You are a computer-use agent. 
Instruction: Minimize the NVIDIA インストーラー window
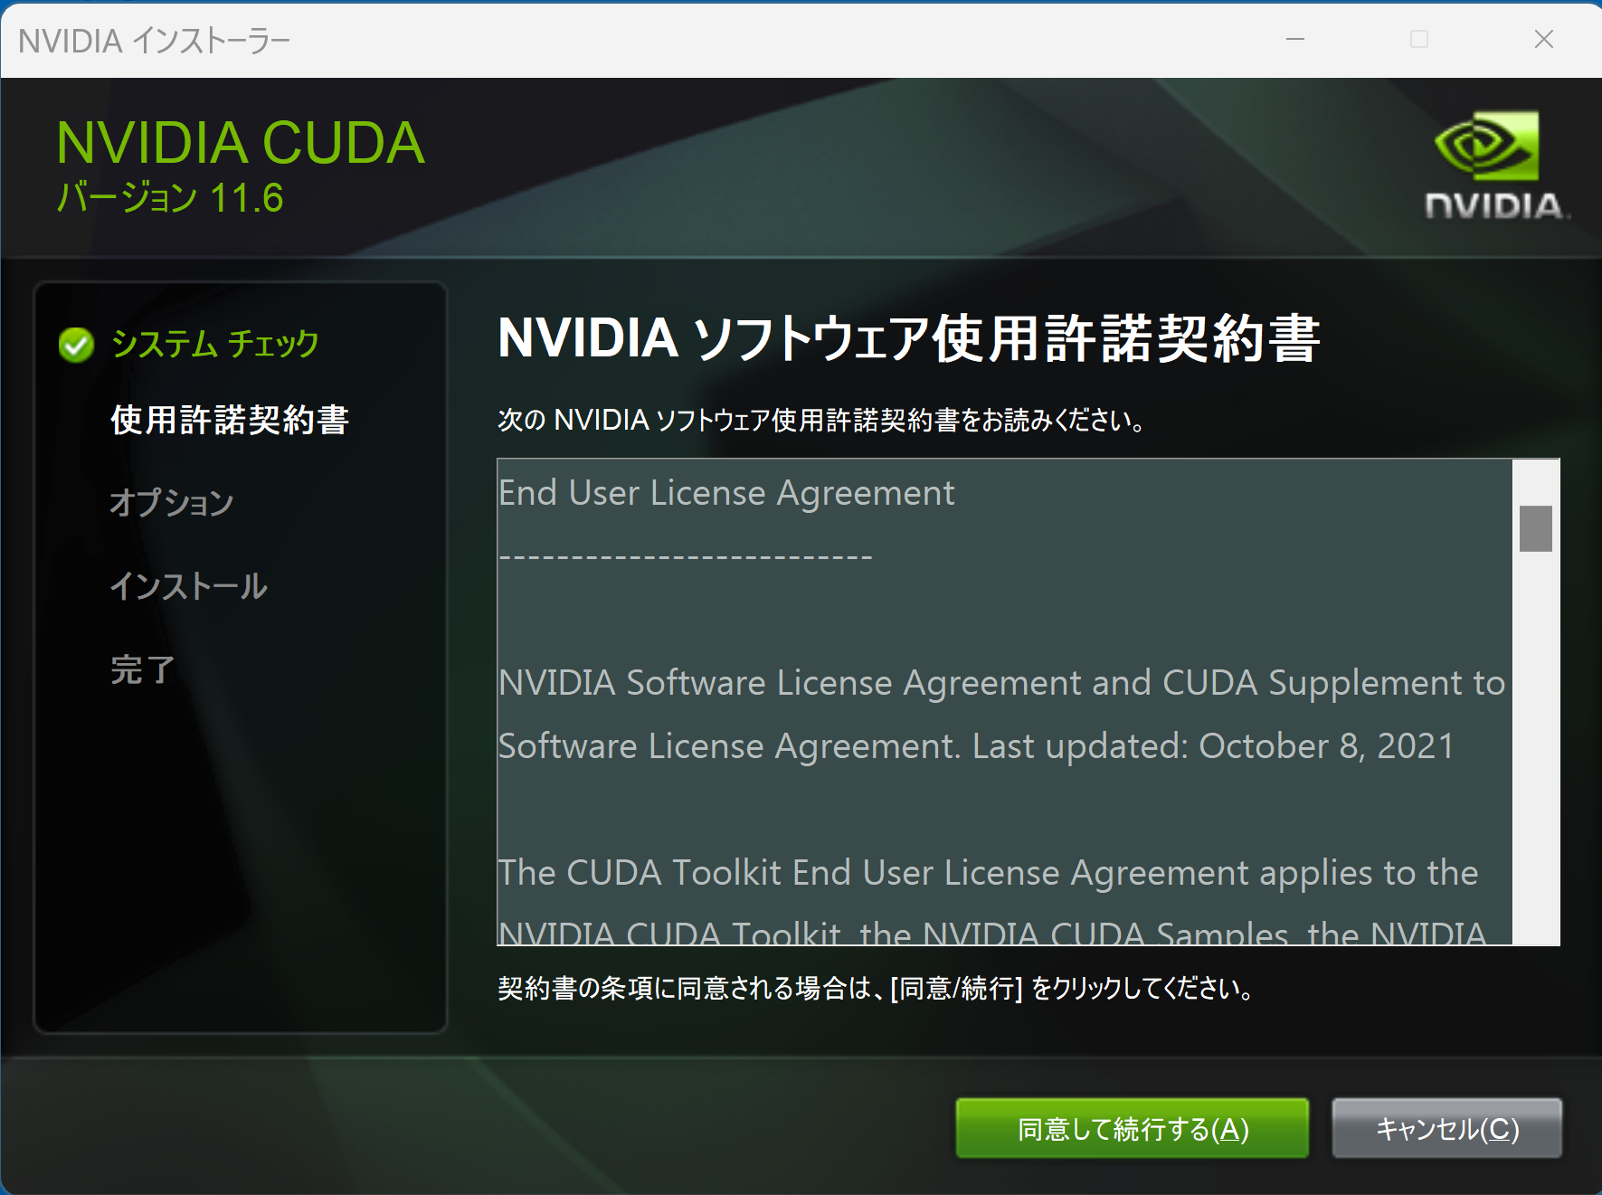coord(1295,39)
